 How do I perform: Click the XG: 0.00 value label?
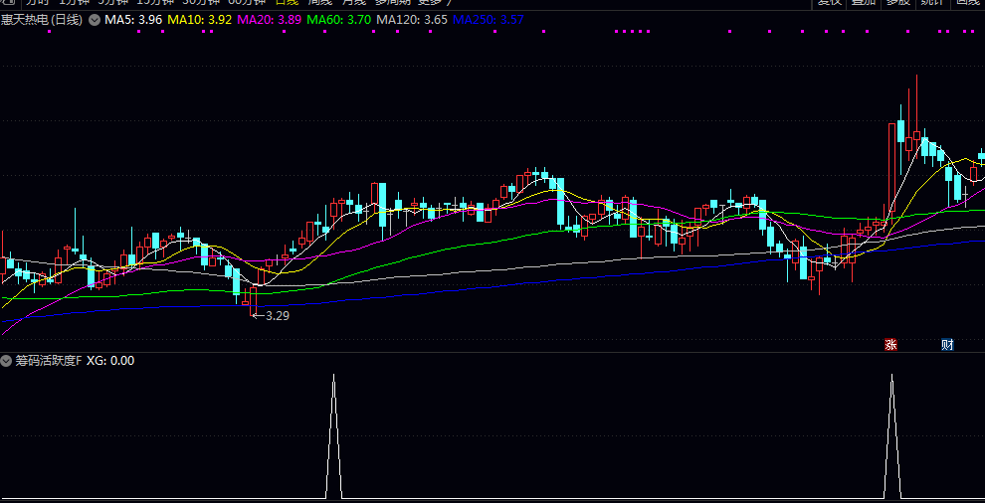pos(110,361)
